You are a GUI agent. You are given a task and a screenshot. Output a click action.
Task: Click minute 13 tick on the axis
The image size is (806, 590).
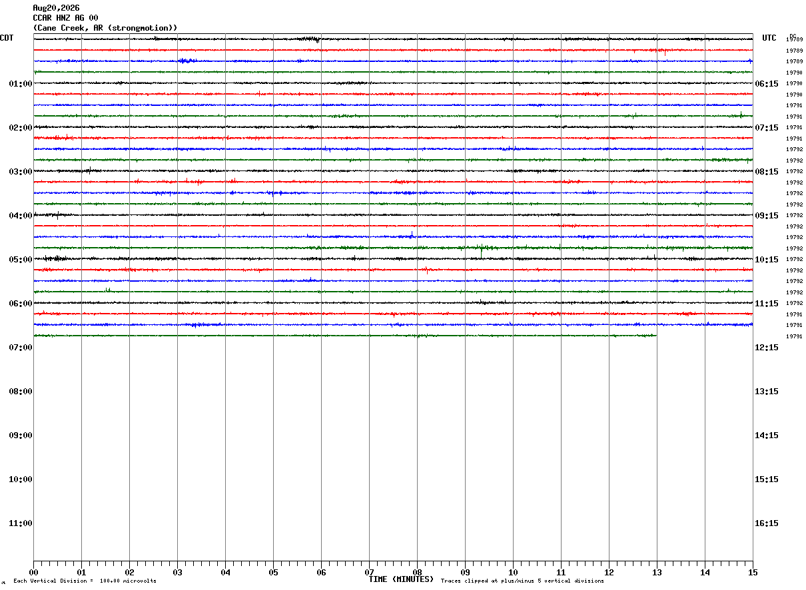point(657,572)
